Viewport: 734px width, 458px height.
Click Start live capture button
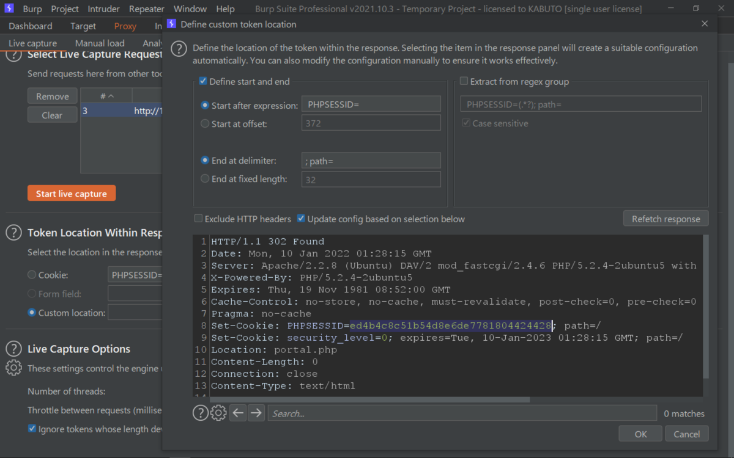pos(72,194)
